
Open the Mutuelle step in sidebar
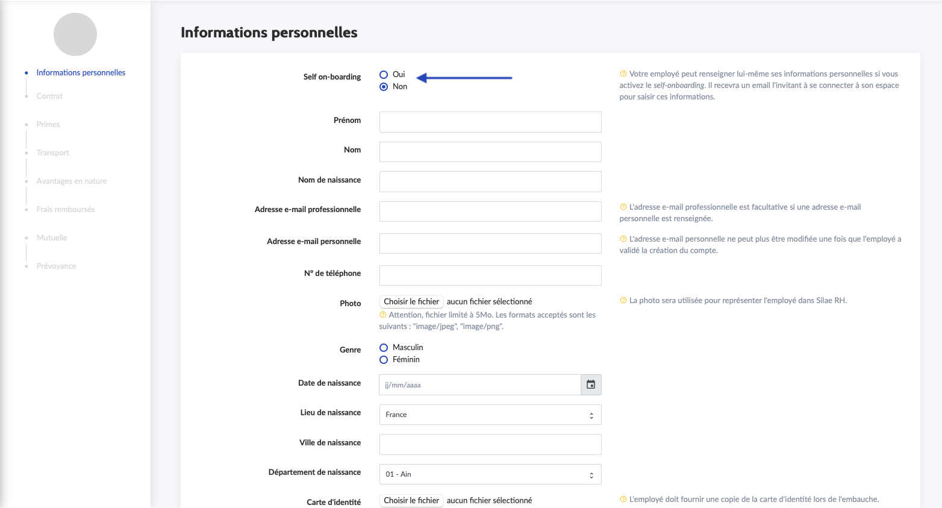coord(52,238)
